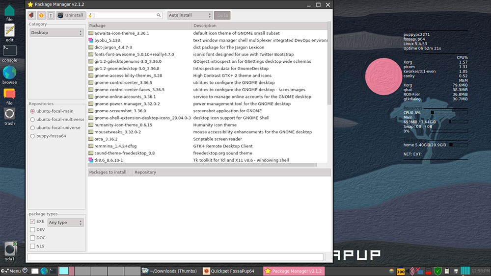Click the bottom status text field
The height and width of the screenshot is (276, 491).
coord(175,257)
